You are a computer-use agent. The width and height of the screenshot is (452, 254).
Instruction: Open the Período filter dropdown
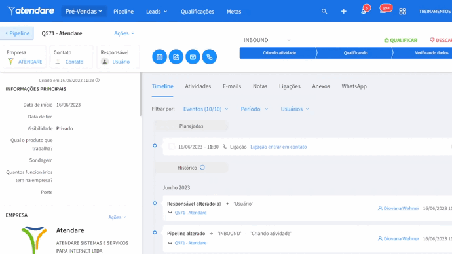254,109
